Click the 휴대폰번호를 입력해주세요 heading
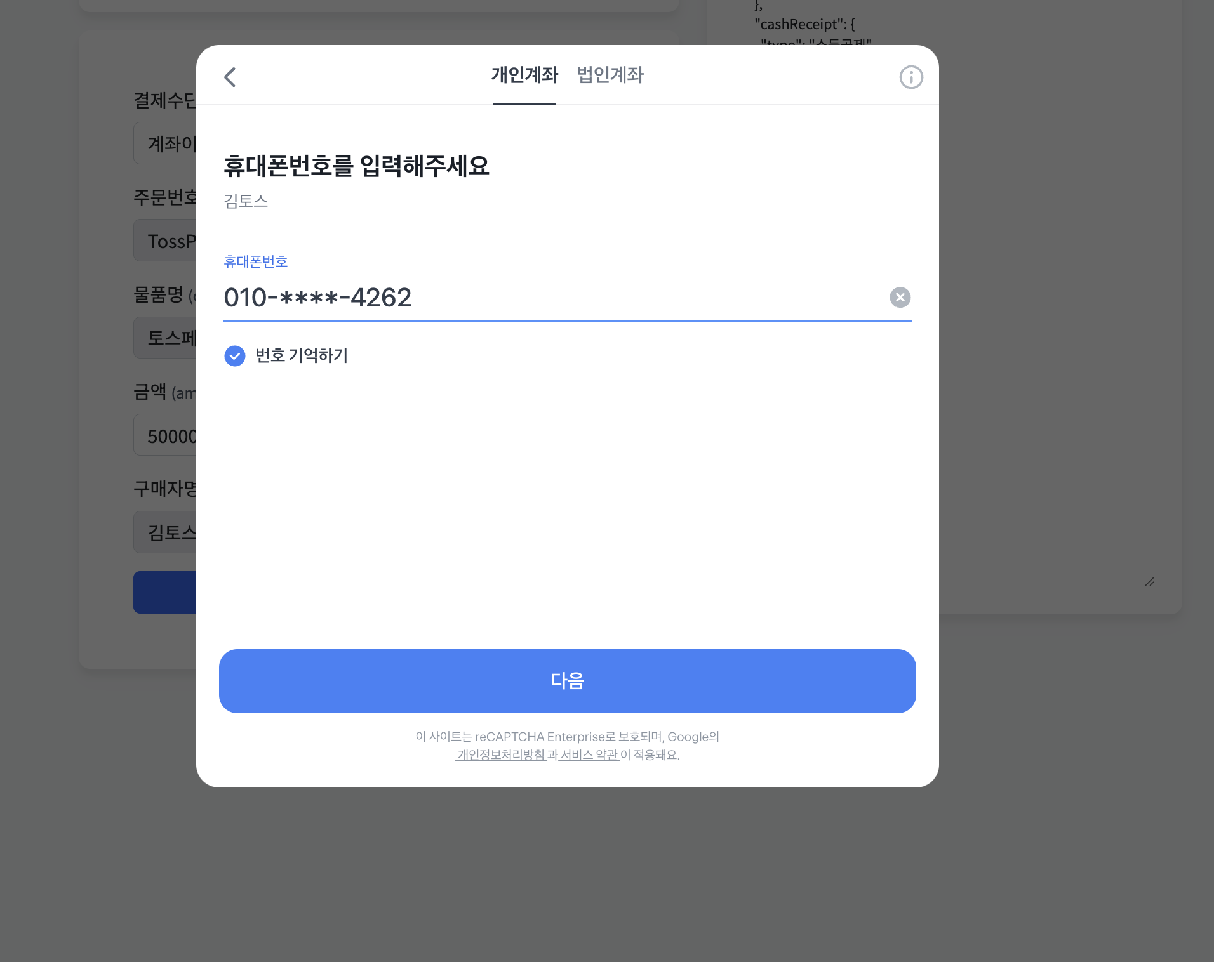1214x962 pixels. (356, 166)
